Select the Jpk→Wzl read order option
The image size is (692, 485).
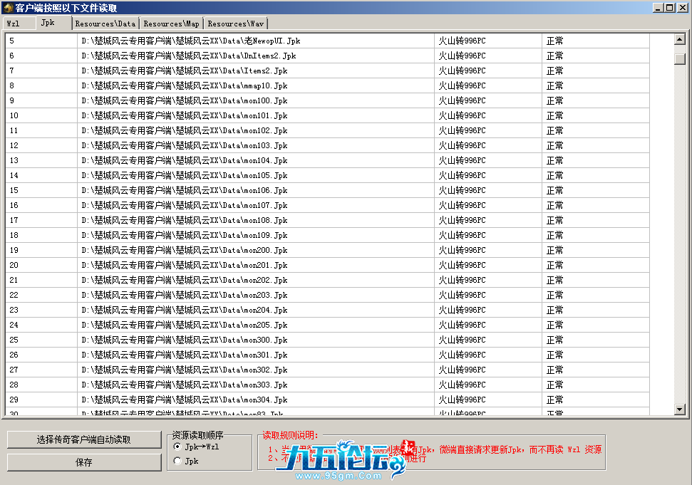click(177, 447)
